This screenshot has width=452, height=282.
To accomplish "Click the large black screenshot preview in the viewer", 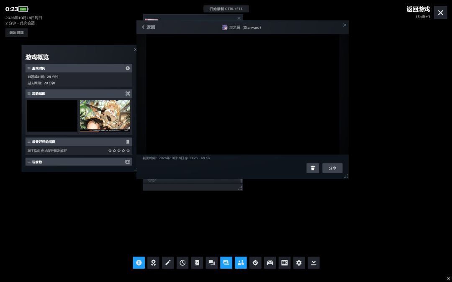I will pyautogui.click(x=242, y=94).
